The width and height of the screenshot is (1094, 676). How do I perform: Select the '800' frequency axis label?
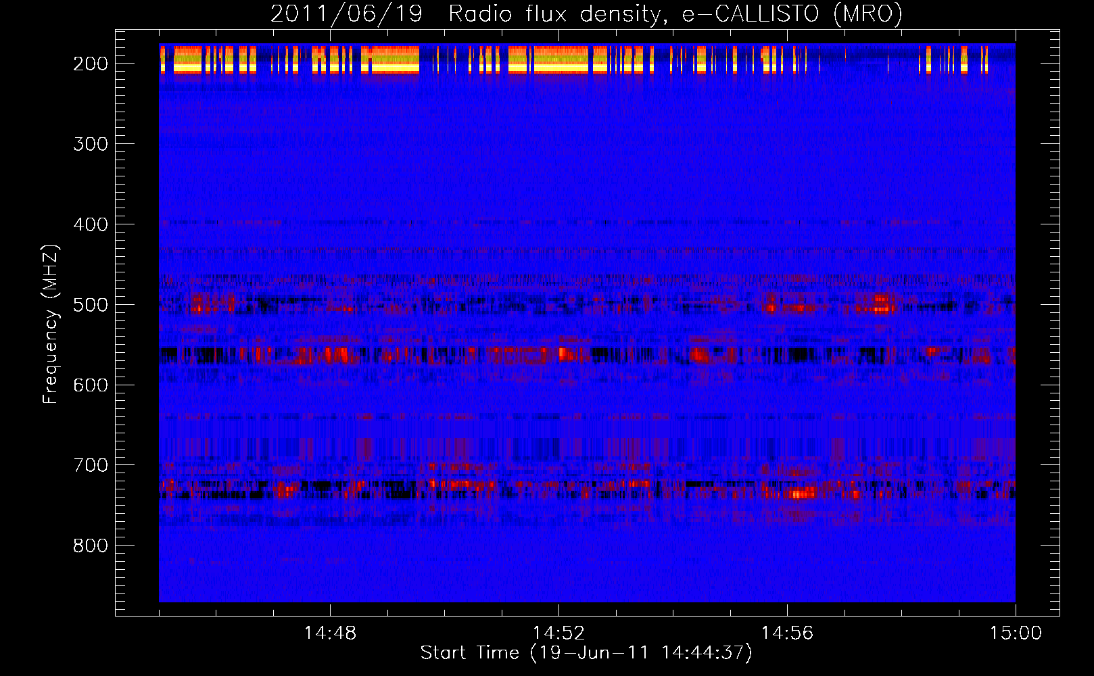91,546
